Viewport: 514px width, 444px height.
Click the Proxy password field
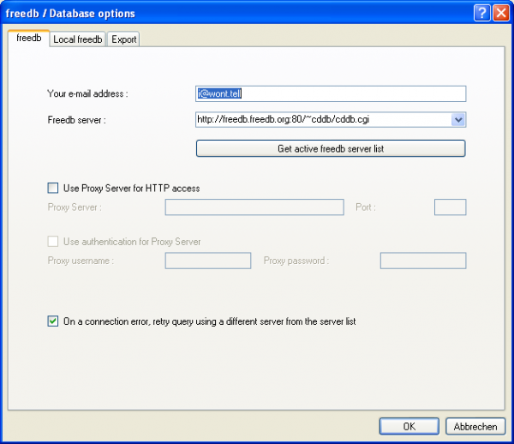pos(423,261)
